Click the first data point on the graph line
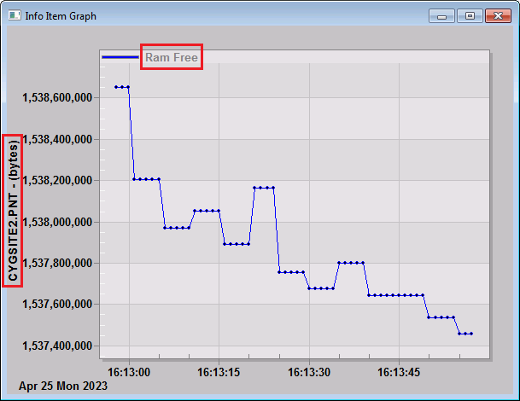Screen dimensions: 520x401 coord(116,87)
